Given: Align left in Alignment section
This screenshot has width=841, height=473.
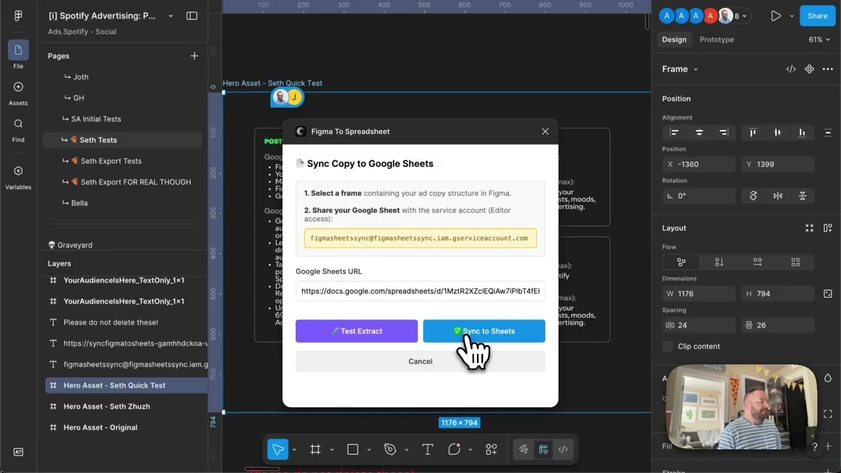Looking at the screenshot, I should (674, 133).
